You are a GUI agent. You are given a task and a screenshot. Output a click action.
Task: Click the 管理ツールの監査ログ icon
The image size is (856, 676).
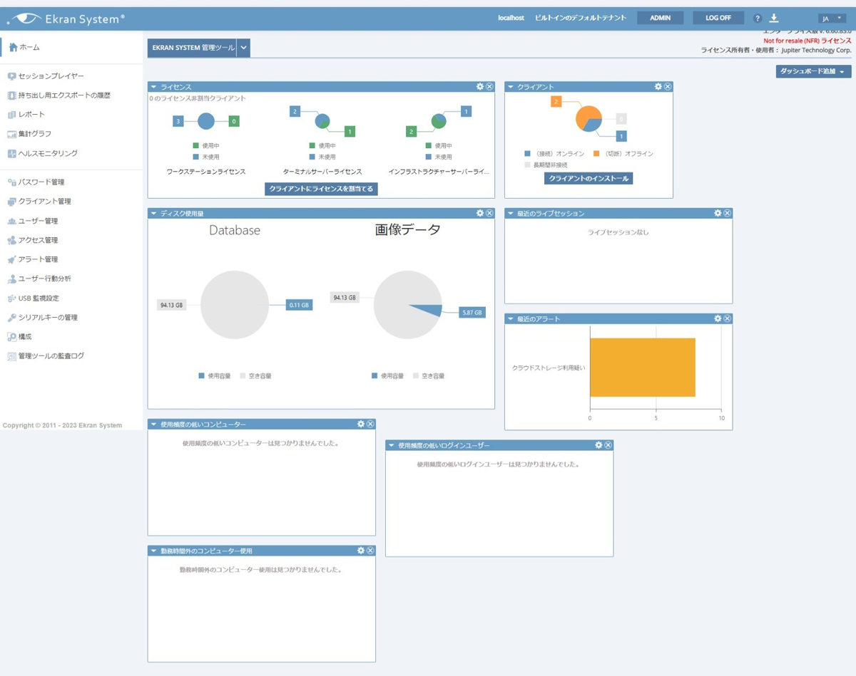(11, 356)
